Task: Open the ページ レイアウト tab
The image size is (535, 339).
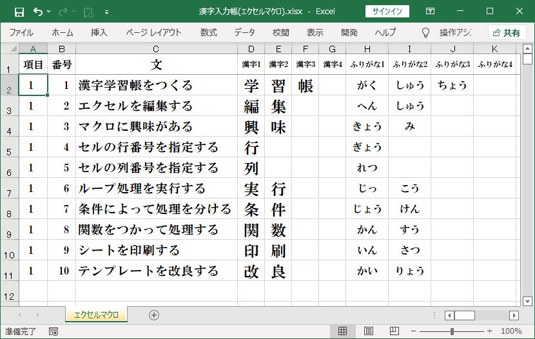Action: pyautogui.click(x=153, y=32)
